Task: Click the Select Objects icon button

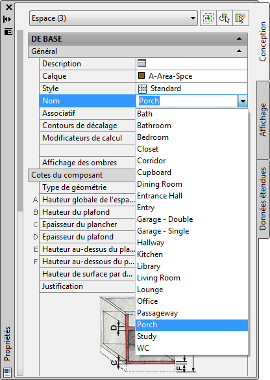Action: (225, 18)
